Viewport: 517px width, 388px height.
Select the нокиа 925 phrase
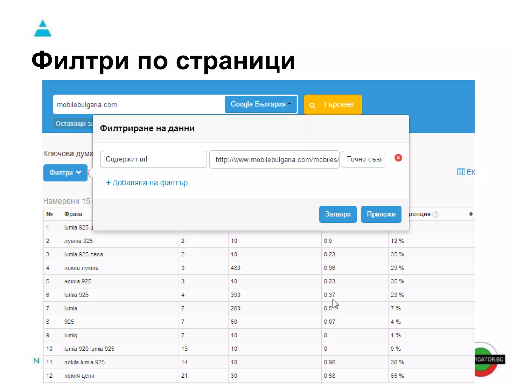(78, 281)
